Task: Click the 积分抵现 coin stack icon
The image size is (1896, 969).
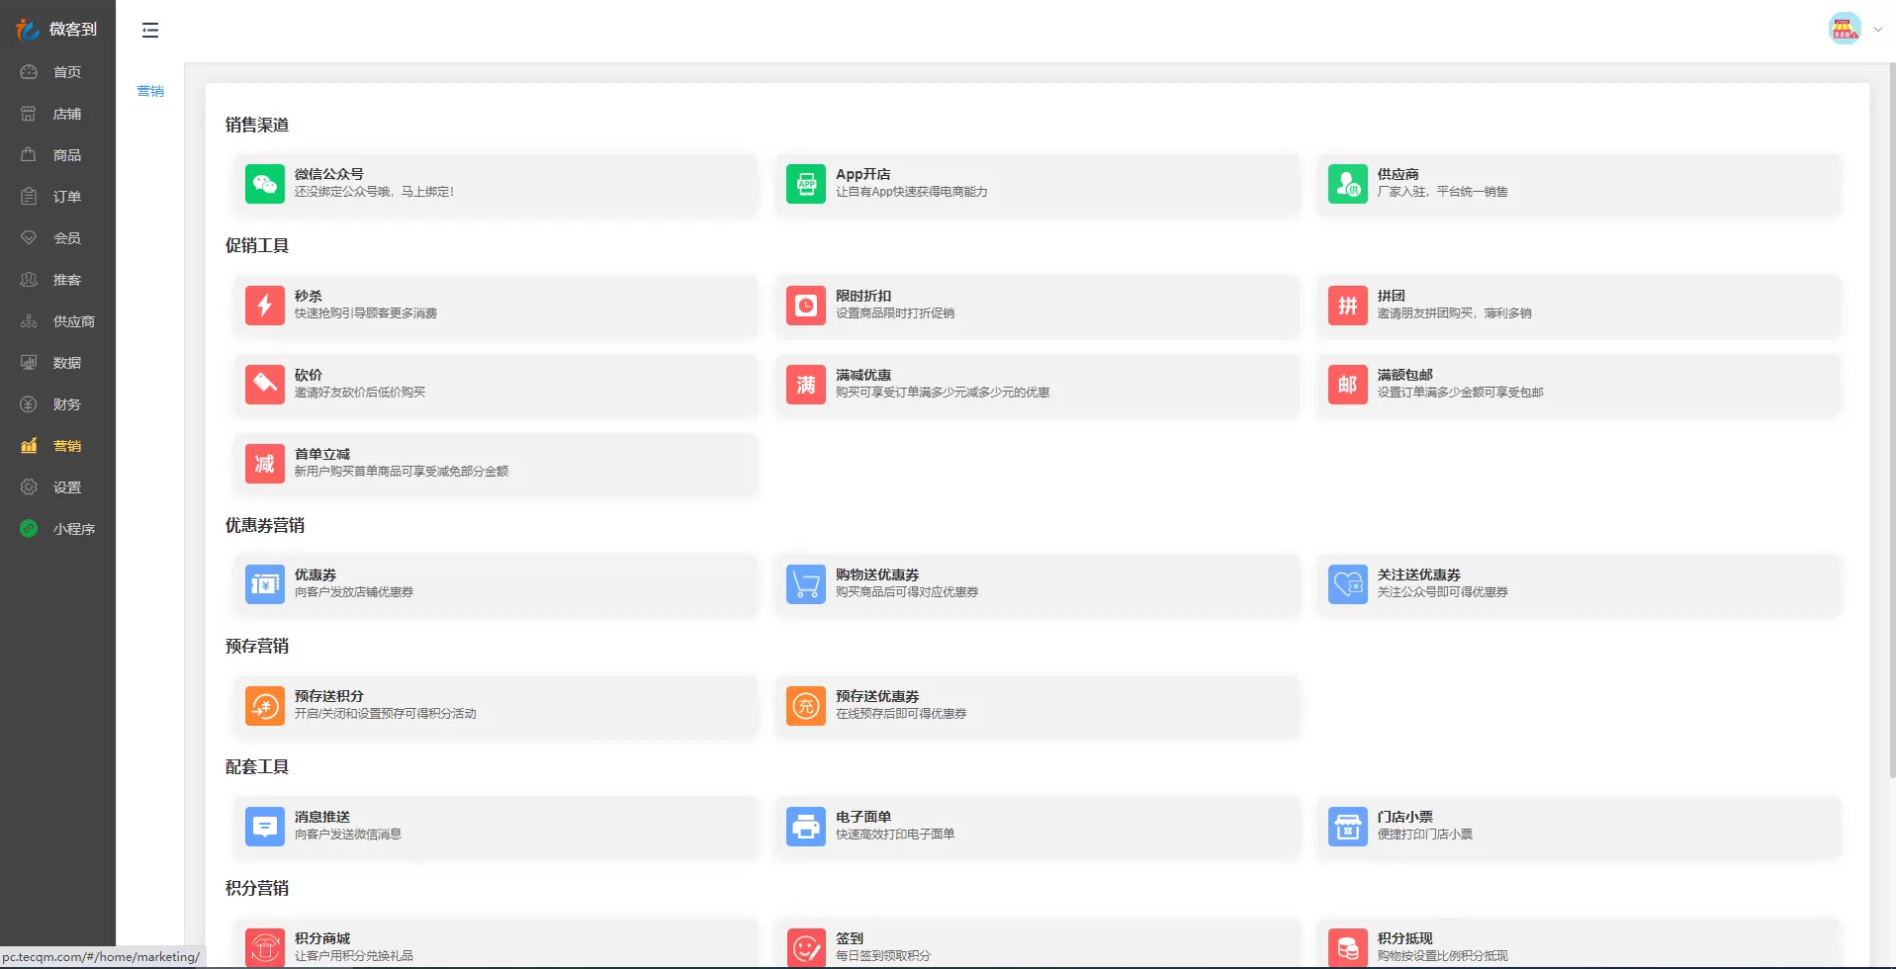Action: 1348,947
